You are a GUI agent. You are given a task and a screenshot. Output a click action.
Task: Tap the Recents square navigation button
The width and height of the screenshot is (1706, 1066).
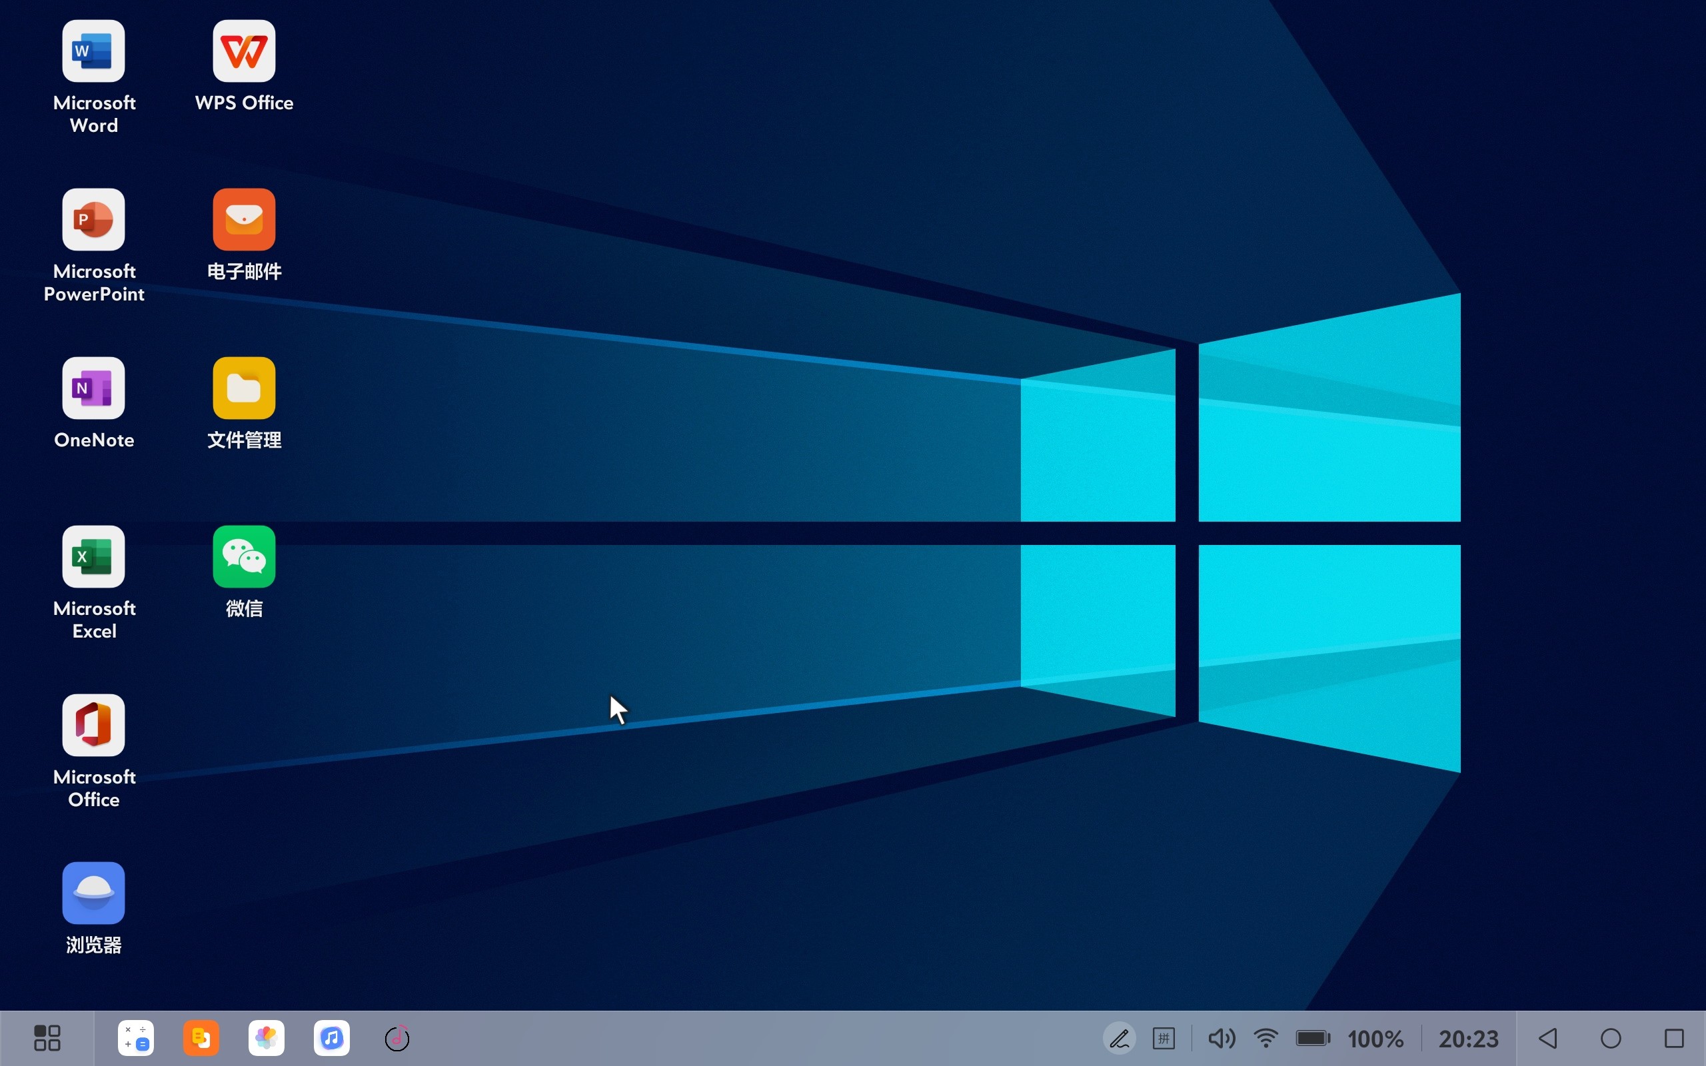1674,1039
